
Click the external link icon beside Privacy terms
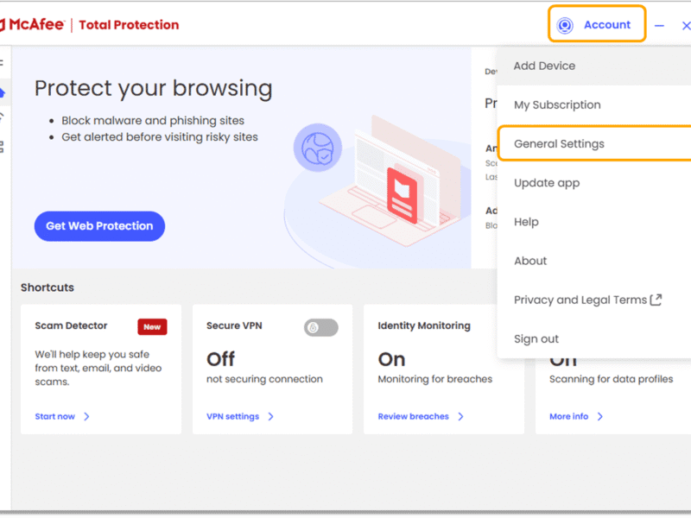[x=656, y=300]
